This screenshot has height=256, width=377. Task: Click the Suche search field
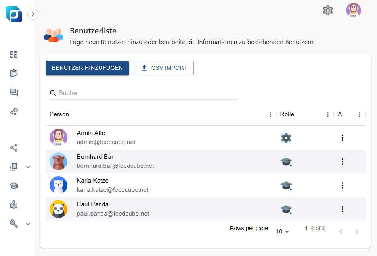[x=147, y=93]
